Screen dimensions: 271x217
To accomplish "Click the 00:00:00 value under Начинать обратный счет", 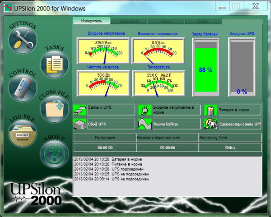I will 168,148.
